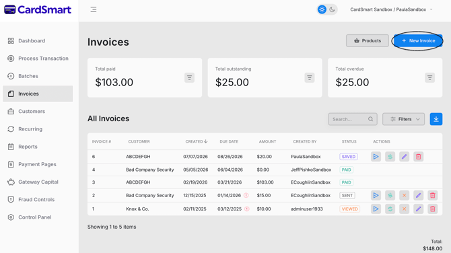Create a New Invoice
Screen dimensions: 451x253
tap(418, 40)
